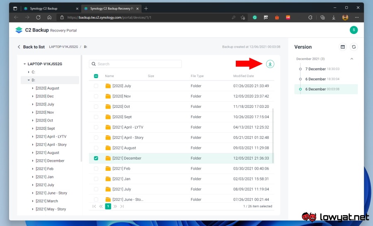Open the user account avatar

(x=354, y=30)
